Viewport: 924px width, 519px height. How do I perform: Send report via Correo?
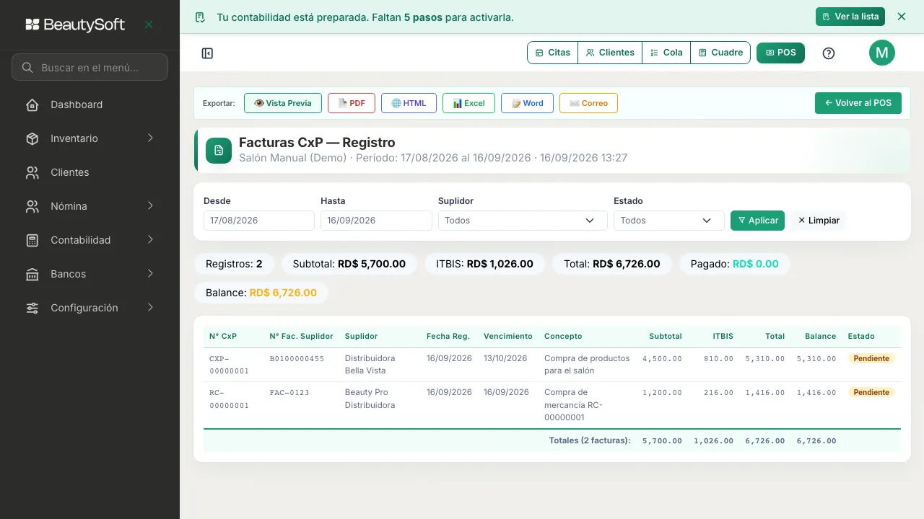pos(588,103)
